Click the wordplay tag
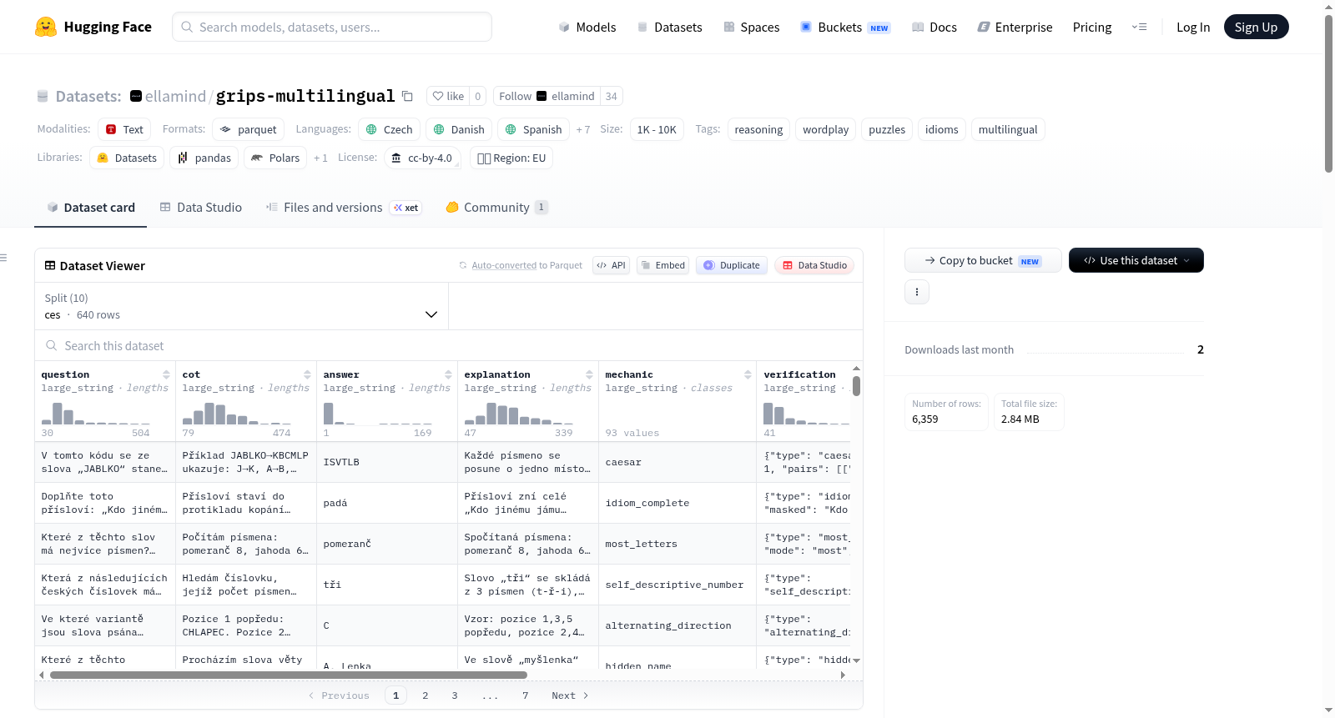The height and width of the screenshot is (718, 1335). [x=825, y=129]
